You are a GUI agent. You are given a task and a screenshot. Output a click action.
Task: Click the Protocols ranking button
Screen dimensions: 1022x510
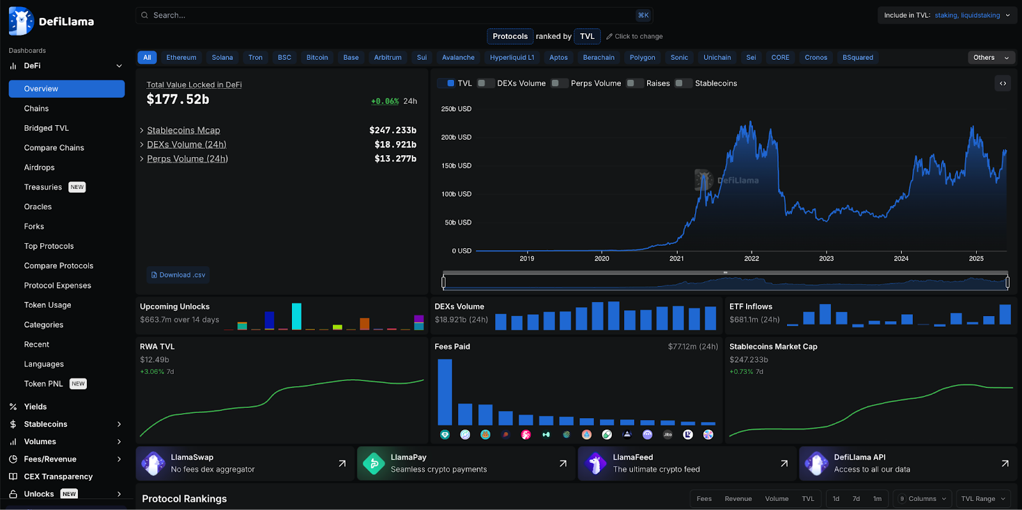click(x=510, y=36)
